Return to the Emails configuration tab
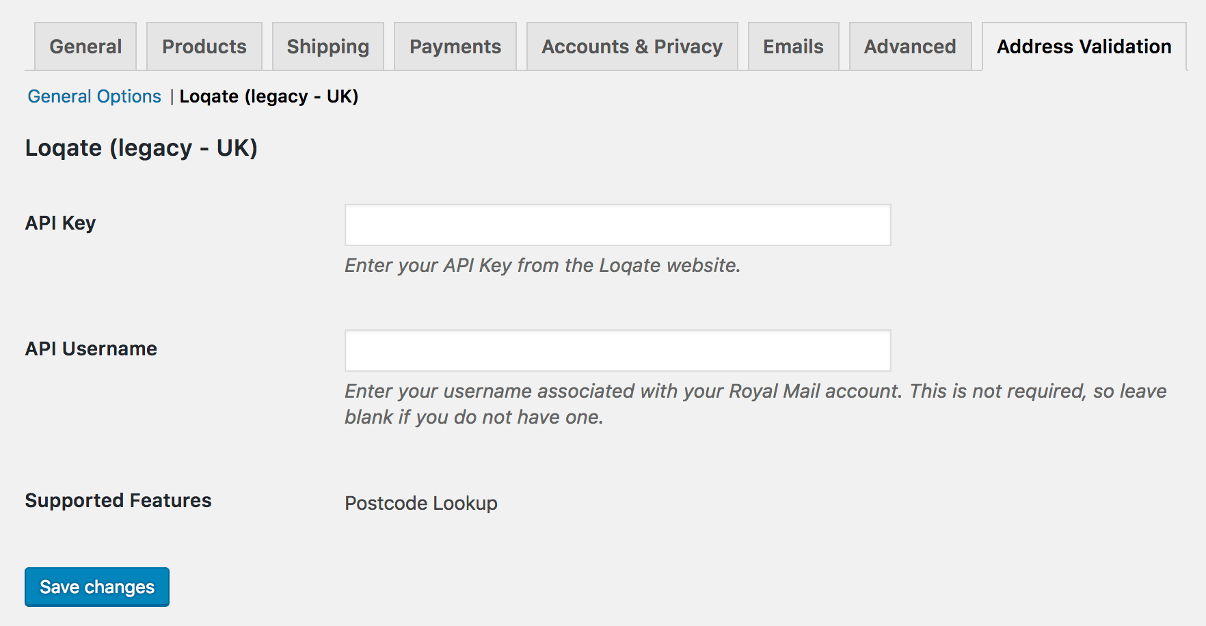 [793, 46]
